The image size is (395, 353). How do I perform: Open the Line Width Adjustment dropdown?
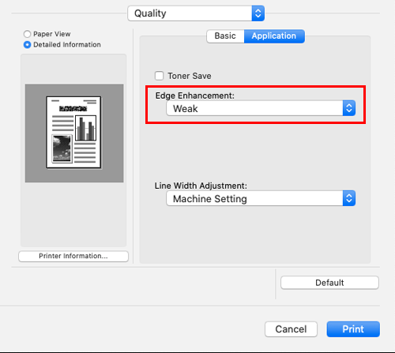pyautogui.click(x=261, y=198)
